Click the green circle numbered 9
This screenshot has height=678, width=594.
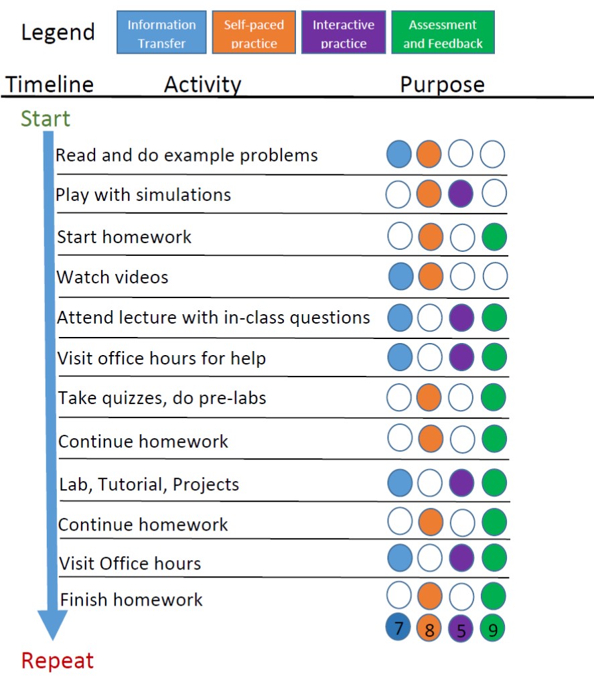tap(492, 628)
